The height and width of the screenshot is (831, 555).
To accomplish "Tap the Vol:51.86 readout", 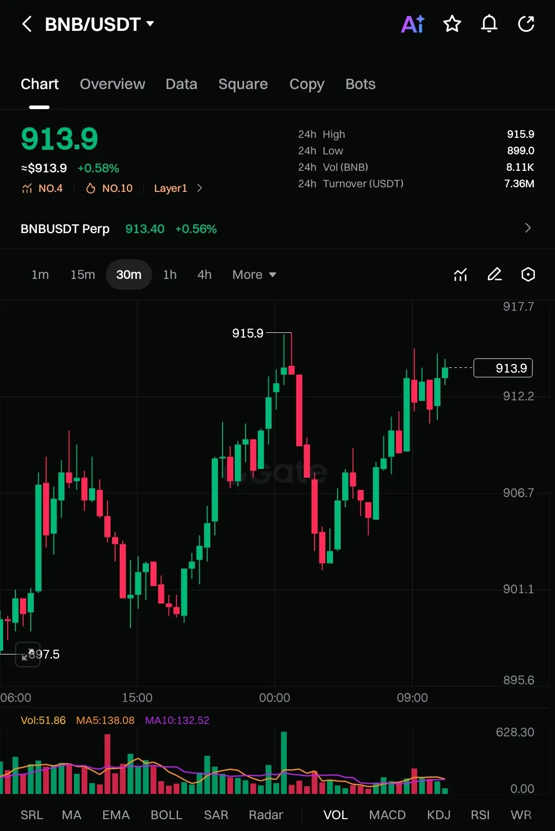I will (x=43, y=720).
